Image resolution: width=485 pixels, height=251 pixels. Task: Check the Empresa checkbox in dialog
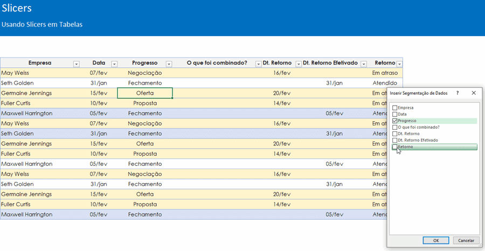[x=395, y=108]
